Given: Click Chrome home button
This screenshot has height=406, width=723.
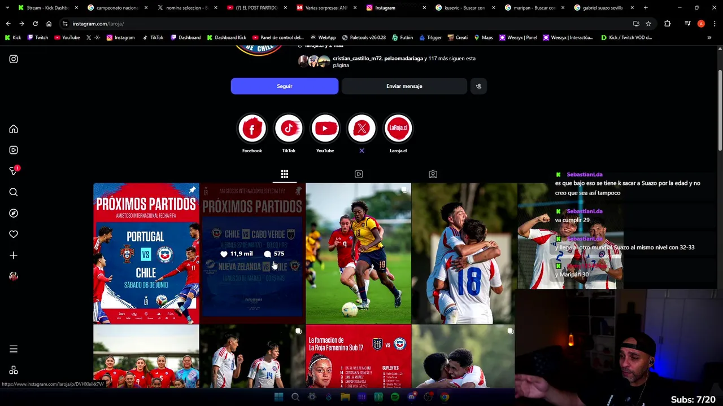Looking at the screenshot, I should click(49, 24).
